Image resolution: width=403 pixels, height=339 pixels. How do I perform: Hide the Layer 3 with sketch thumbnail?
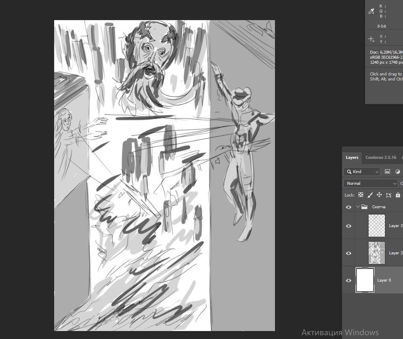click(x=348, y=253)
